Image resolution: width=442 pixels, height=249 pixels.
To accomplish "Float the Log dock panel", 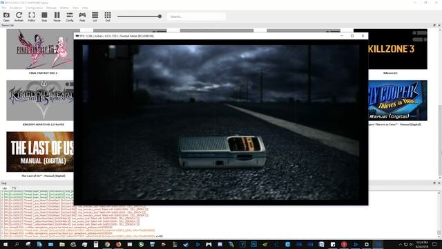I will [434, 183].
